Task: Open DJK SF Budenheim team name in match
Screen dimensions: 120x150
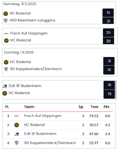Action: click(x=25, y=86)
